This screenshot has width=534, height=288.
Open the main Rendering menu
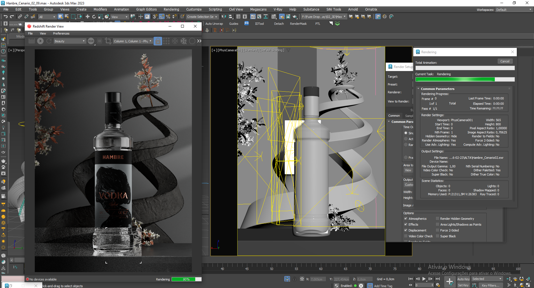coord(171,9)
